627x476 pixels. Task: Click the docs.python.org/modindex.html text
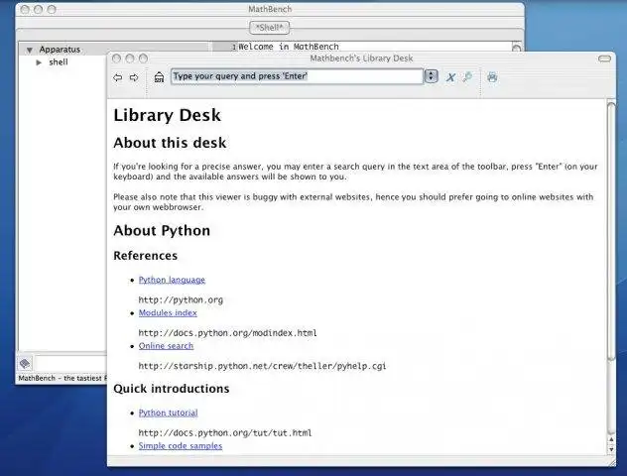pyautogui.click(x=227, y=333)
